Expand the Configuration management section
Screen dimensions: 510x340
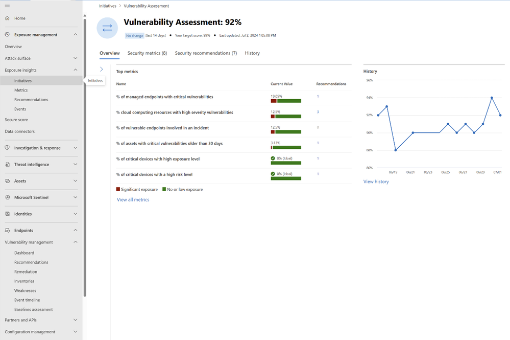coord(75,331)
